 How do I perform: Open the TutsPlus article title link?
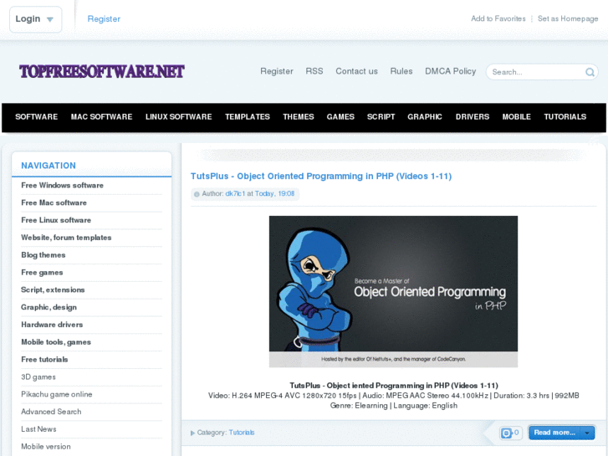(x=321, y=177)
